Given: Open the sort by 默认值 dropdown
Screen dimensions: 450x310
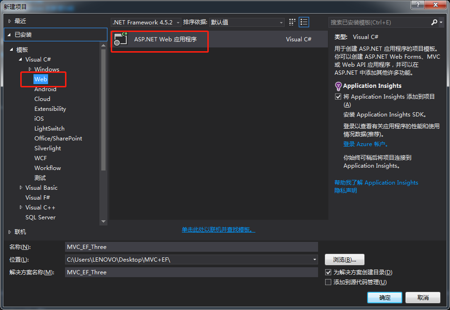Looking at the screenshot, I should coord(247,22).
